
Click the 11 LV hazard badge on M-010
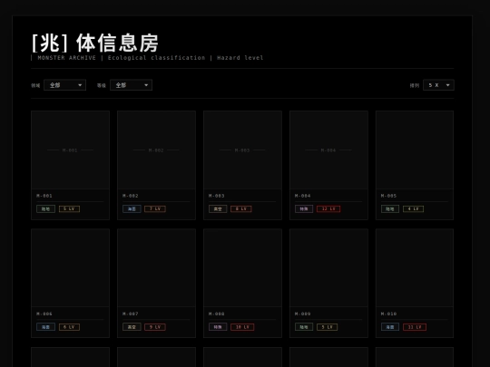pos(415,327)
